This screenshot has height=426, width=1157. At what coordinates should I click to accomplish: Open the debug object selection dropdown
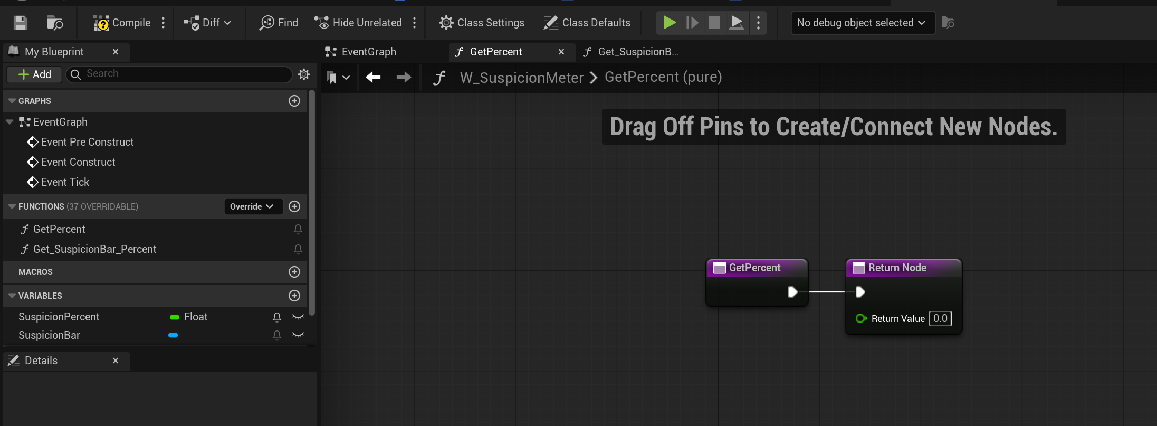tap(863, 23)
